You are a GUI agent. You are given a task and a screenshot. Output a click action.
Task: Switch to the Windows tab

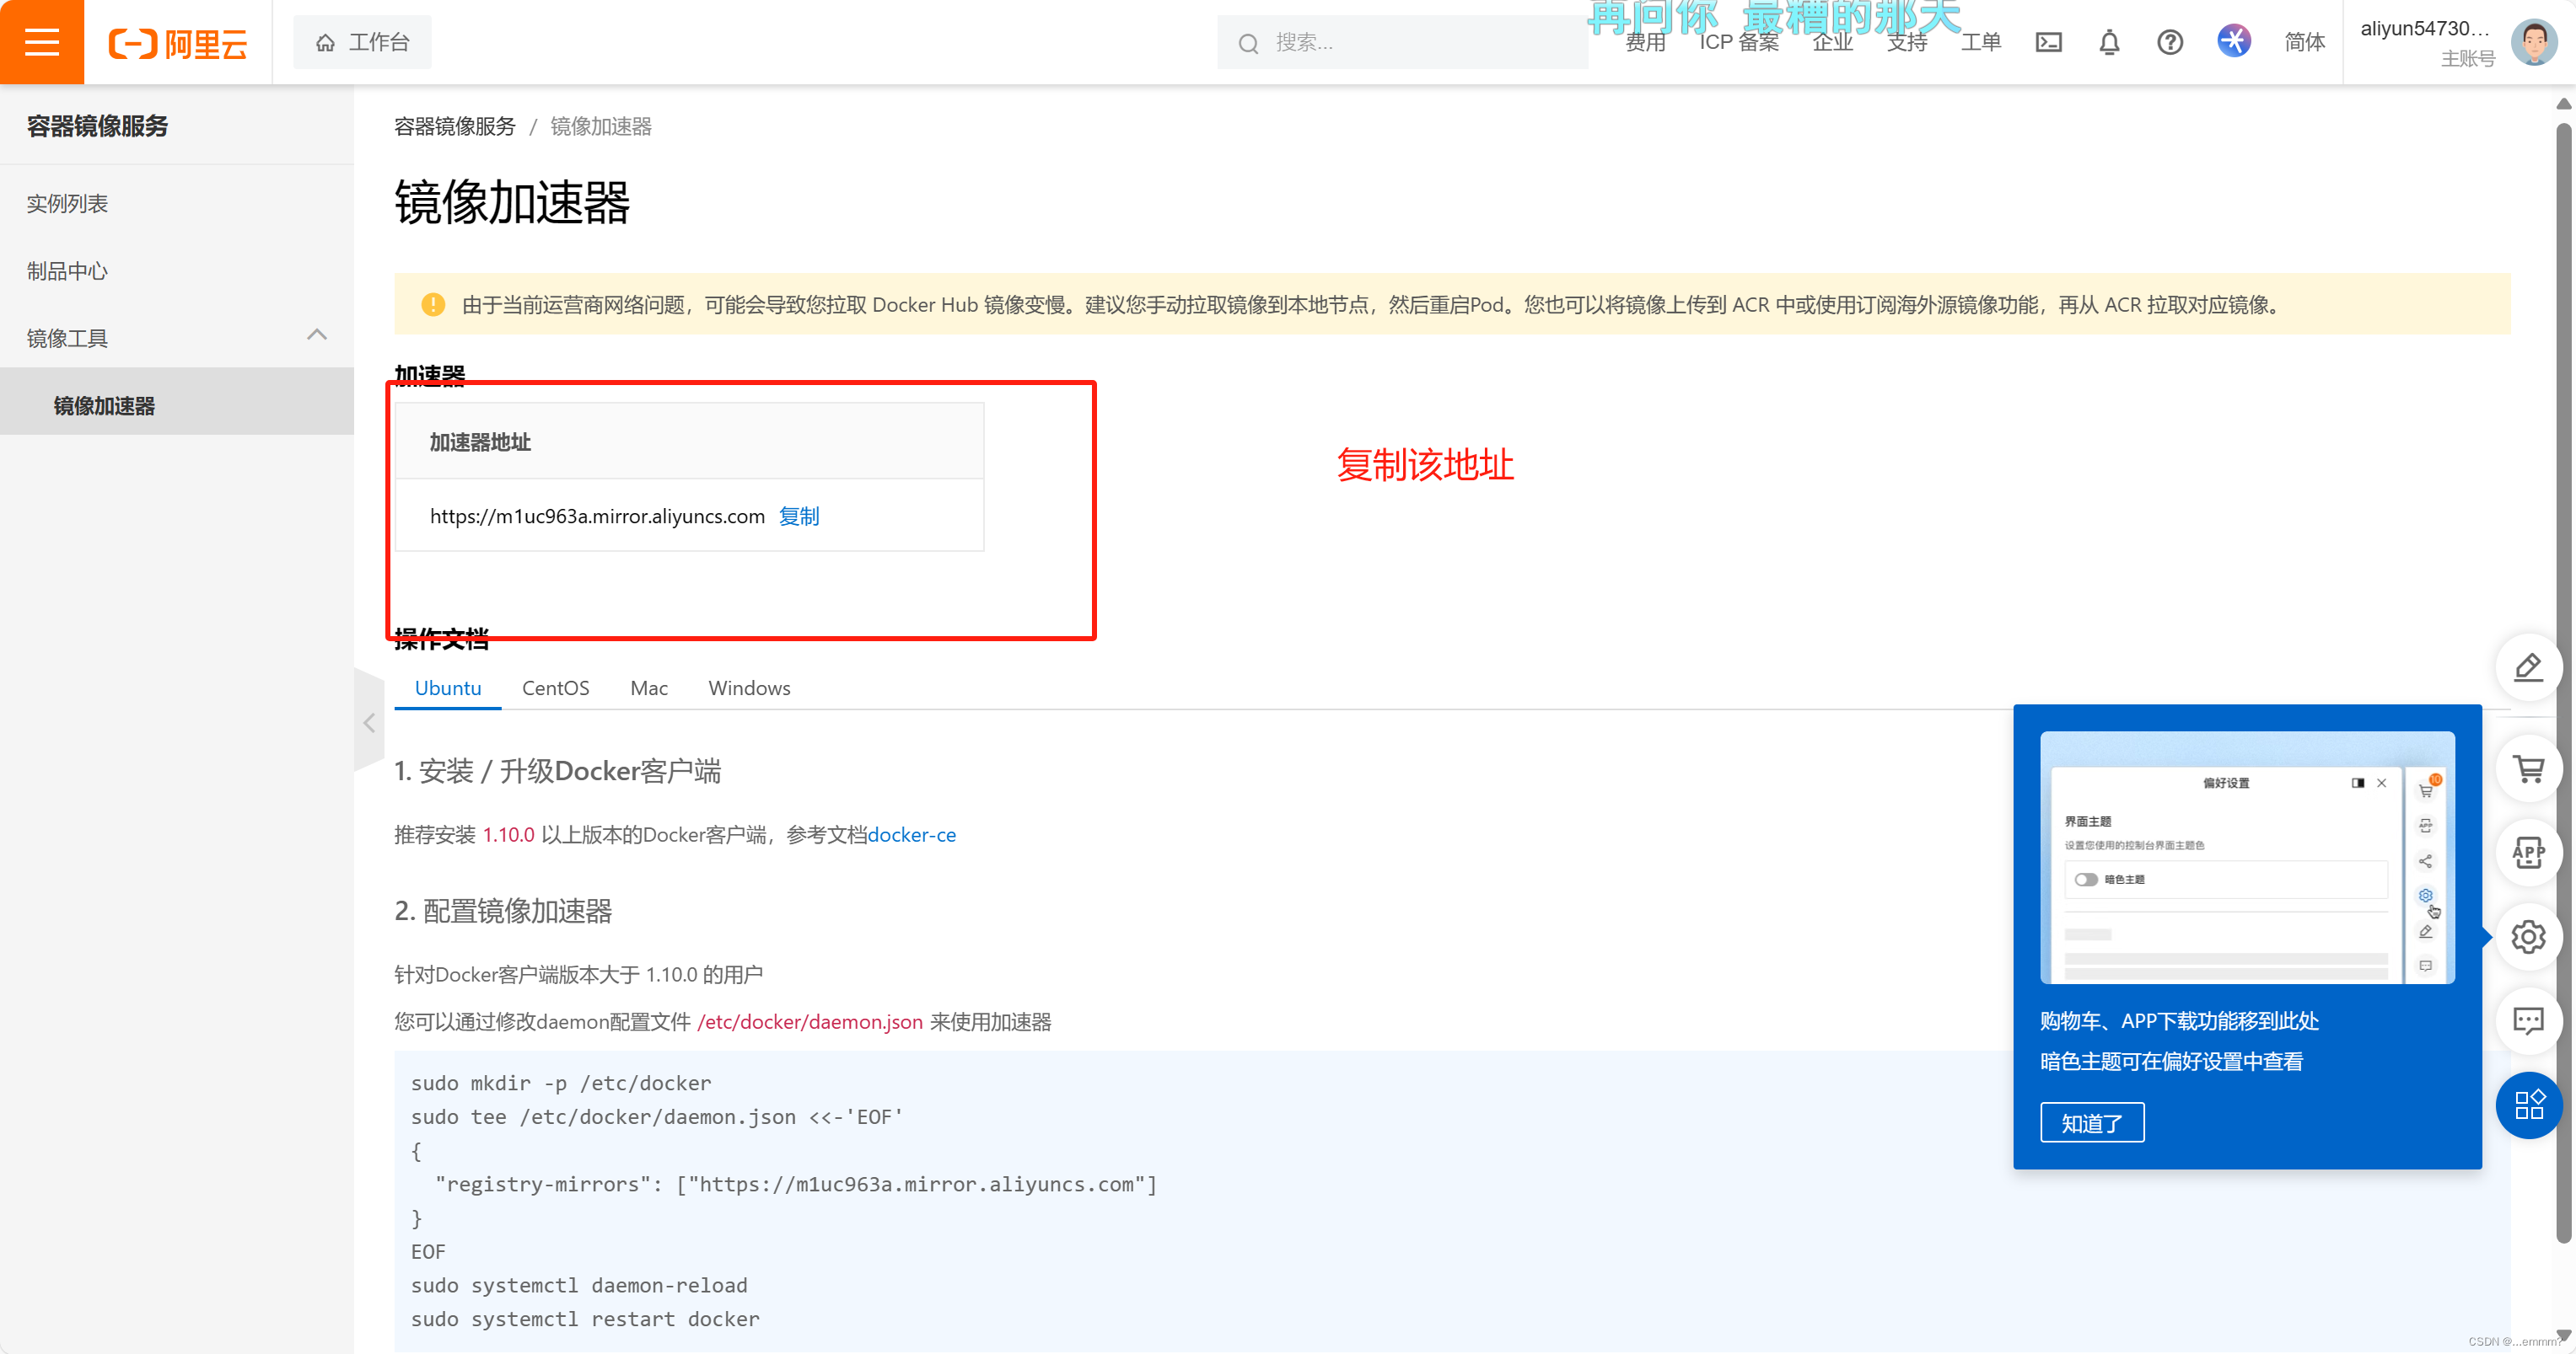(749, 688)
